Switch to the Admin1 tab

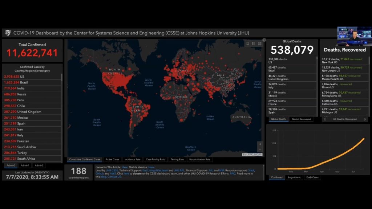[x=25, y=165]
